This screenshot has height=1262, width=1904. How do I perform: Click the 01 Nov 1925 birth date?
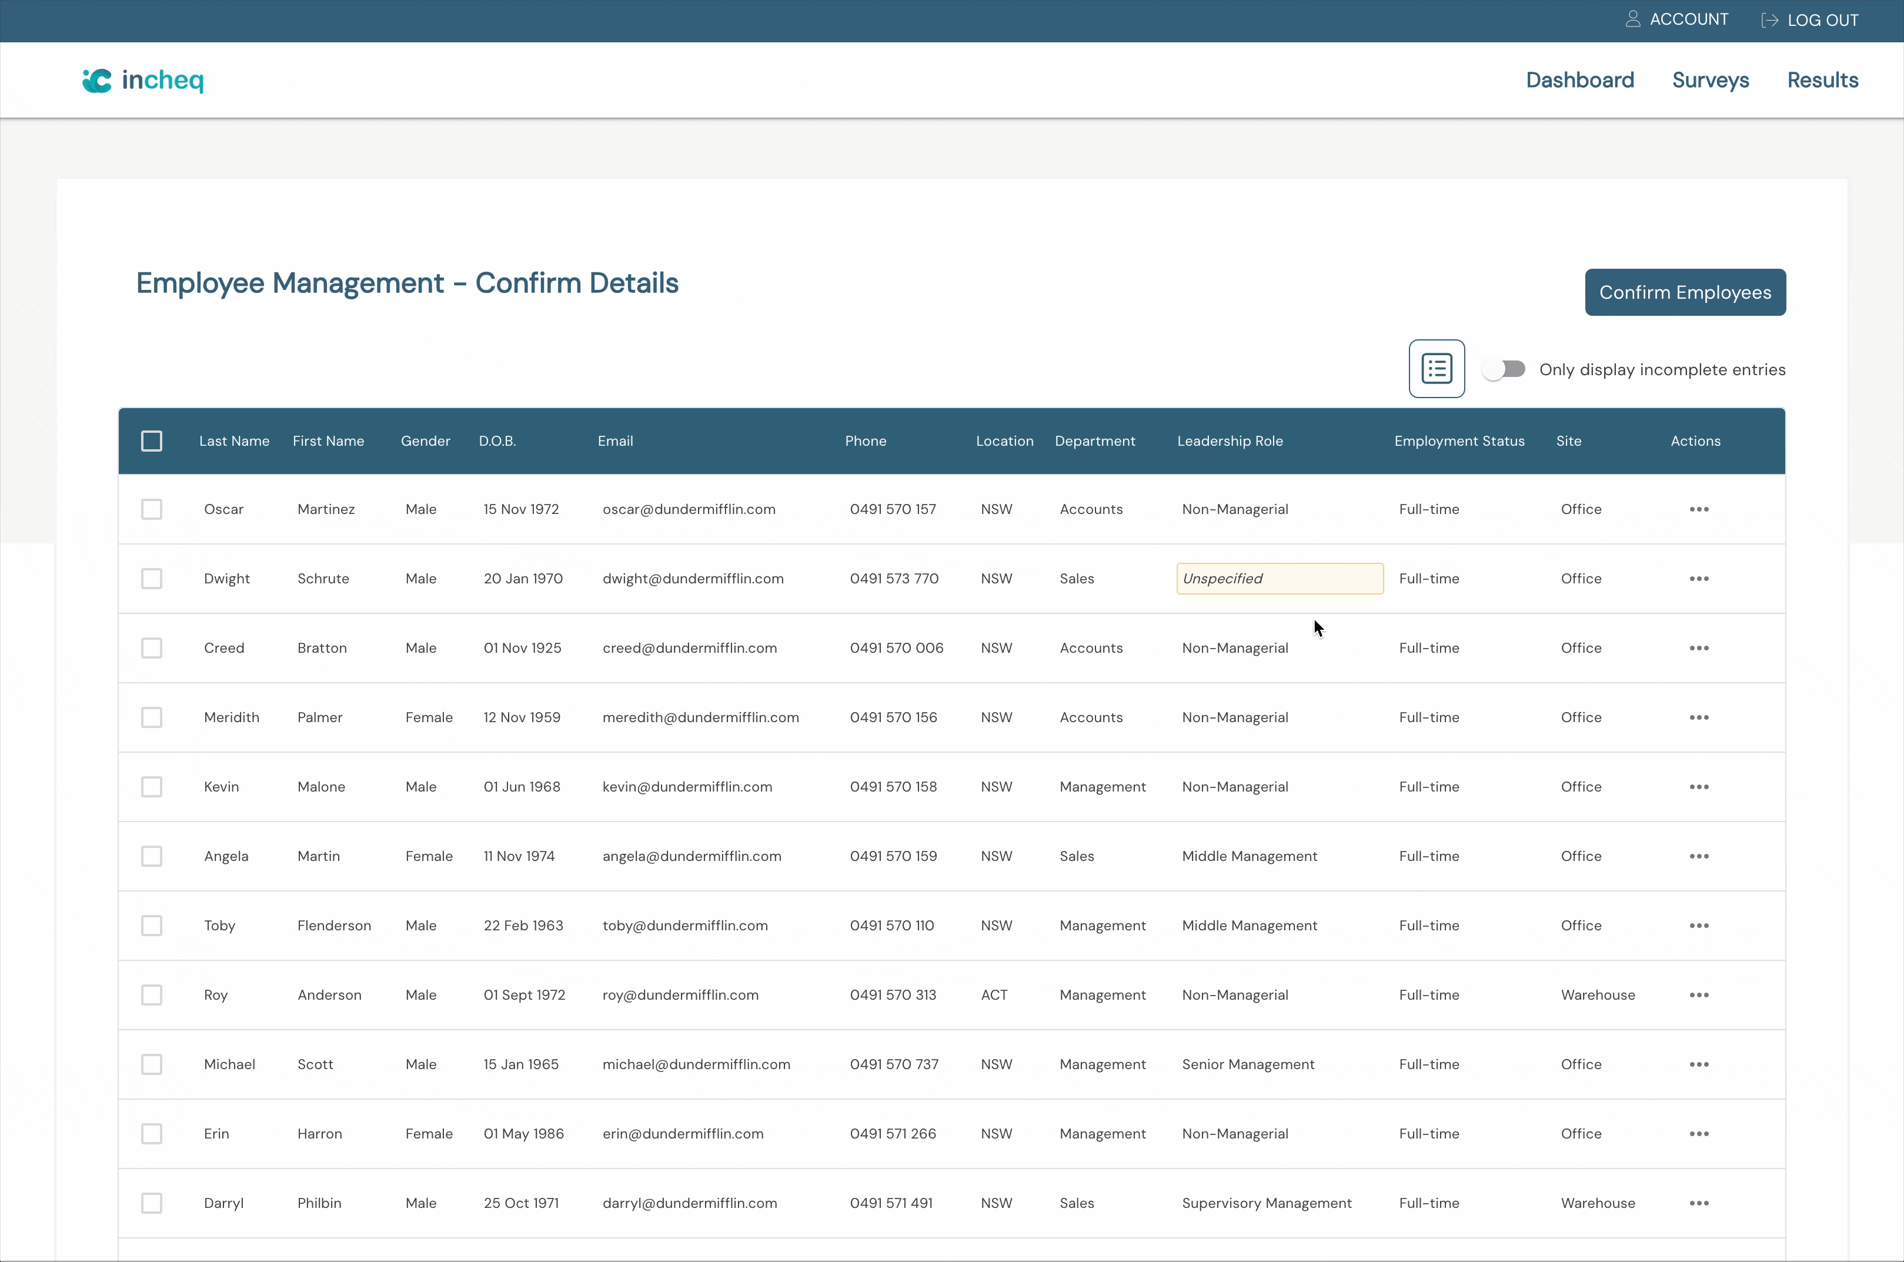tap(522, 648)
